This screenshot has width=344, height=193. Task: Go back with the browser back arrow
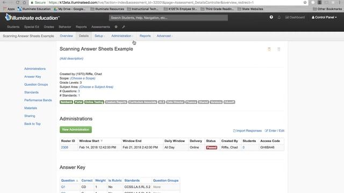click(x=5, y=2)
